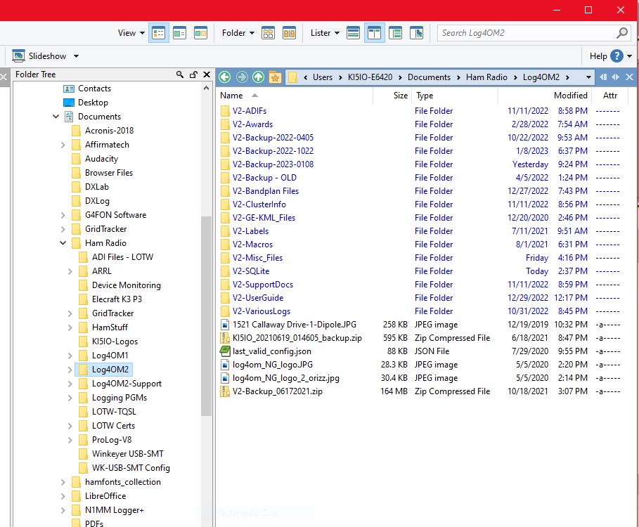Image resolution: width=639 pixels, height=527 pixels.
Task: Click the fourth Lister layout icon
Action: point(416,33)
